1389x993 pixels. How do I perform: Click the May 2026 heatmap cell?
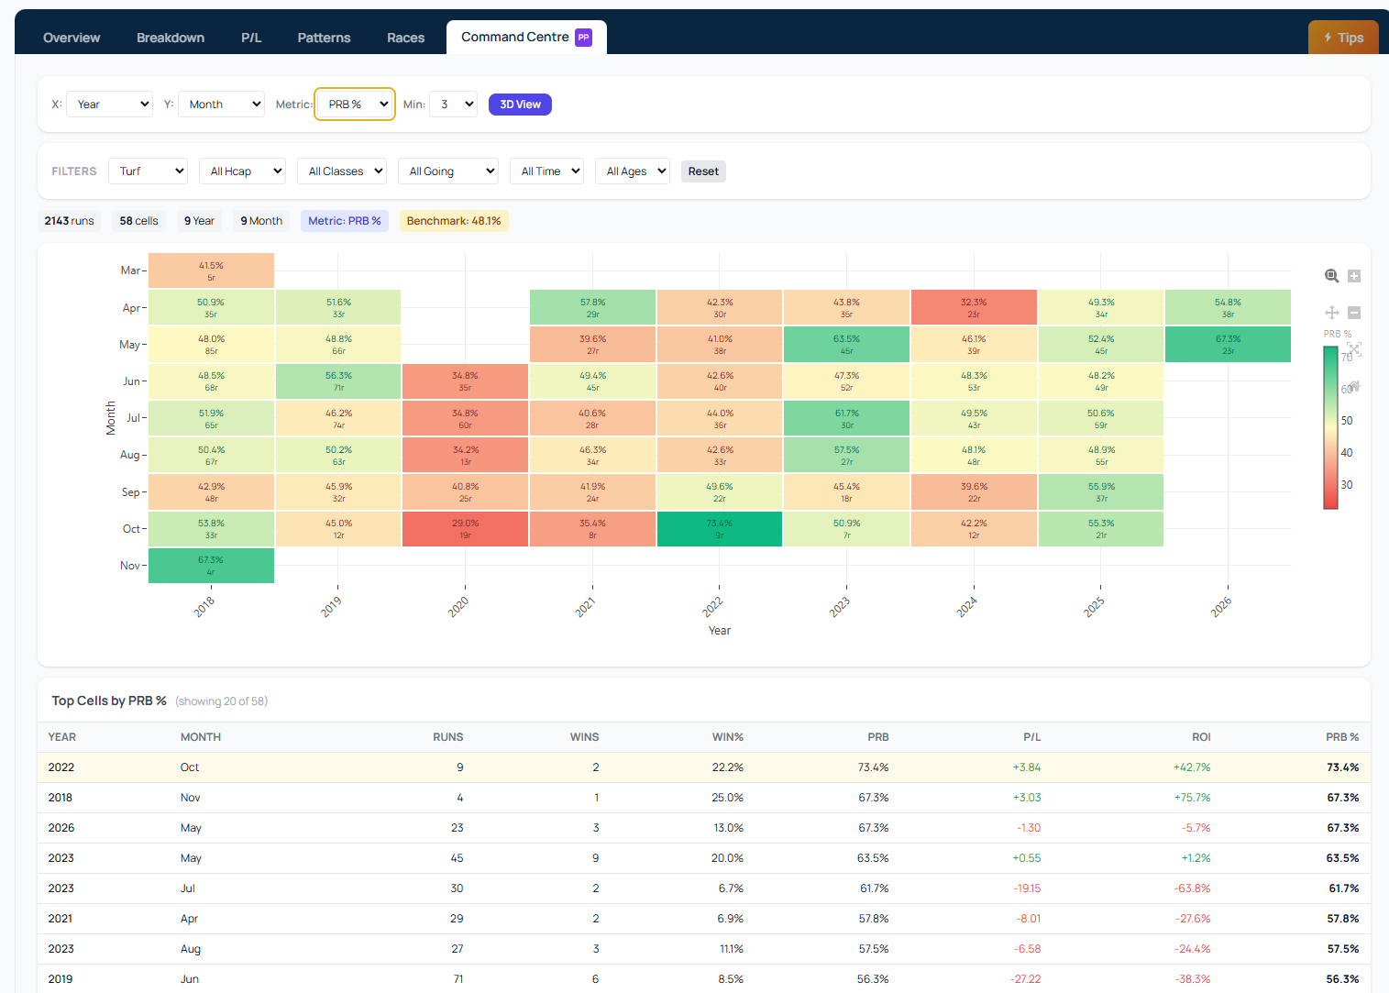tap(1228, 344)
